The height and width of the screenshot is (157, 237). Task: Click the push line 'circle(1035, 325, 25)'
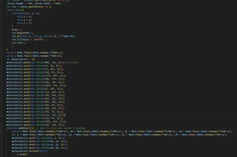point(36,85)
